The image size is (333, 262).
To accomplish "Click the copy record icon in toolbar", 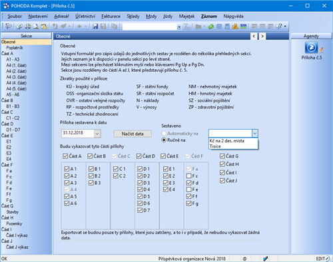I will click(114, 27).
